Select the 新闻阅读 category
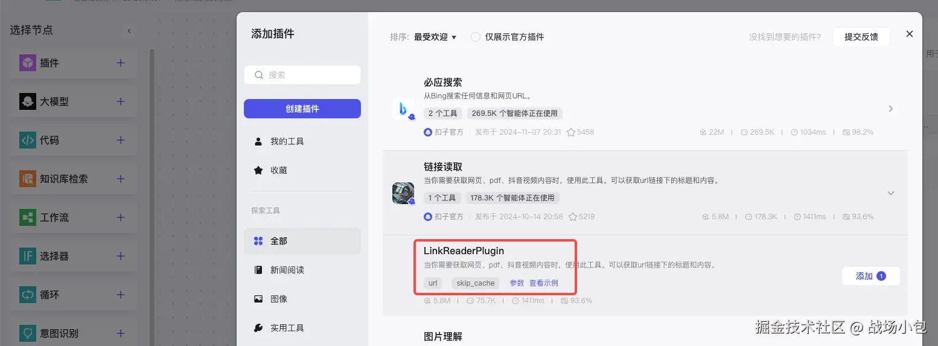This screenshot has height=346, width=938. coord(302,270)
